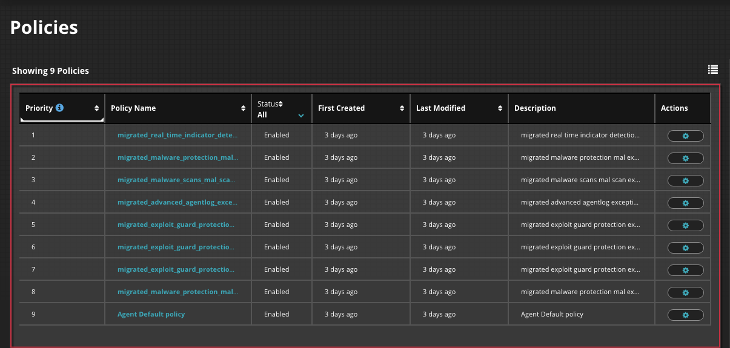Open migrated_advanced_agentlog_exce... policy link

click(x=178, y=202)
